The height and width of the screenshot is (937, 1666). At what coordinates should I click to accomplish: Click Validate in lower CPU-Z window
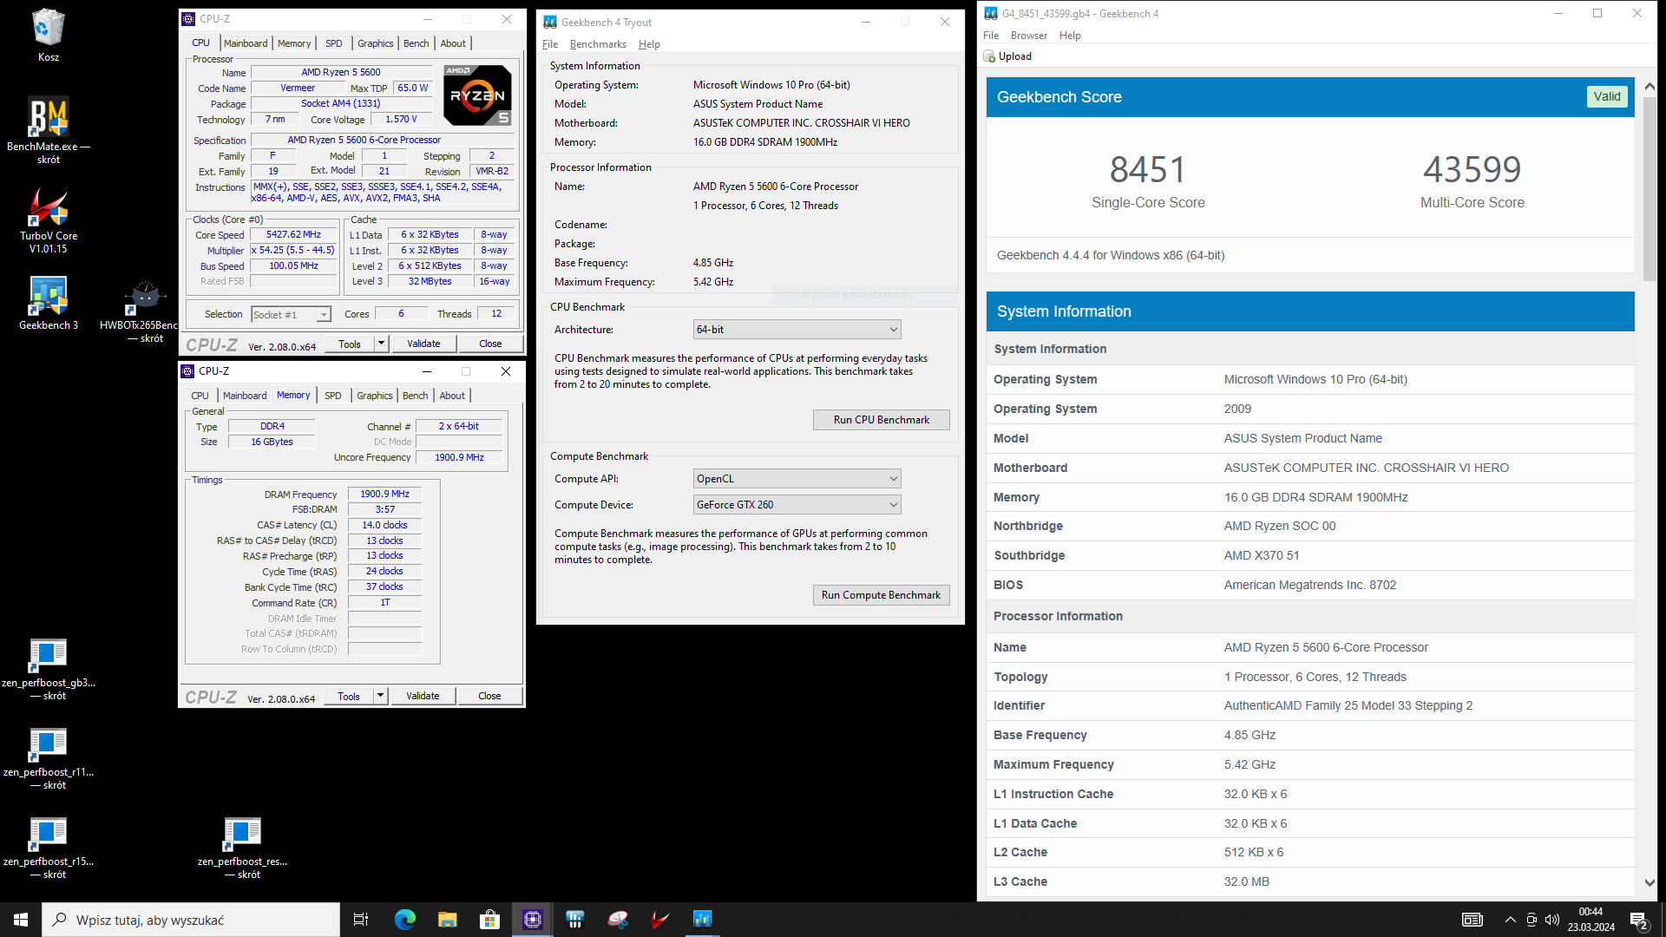[423, 696]
